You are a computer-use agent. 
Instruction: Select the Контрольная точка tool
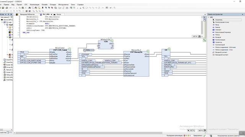222,22
